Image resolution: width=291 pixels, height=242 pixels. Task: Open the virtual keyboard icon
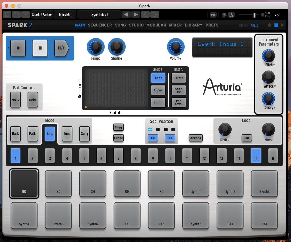tap(213, 15)
